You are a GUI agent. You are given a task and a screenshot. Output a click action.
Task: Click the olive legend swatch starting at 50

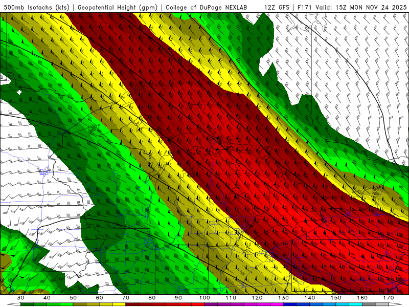[x=80, y=304]
